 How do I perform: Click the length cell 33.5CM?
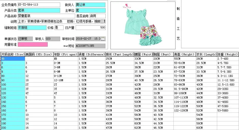coord(206,72)
